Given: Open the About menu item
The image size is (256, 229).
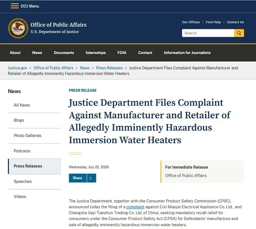Looking at the screenshot, I should [x=15, y=53].
